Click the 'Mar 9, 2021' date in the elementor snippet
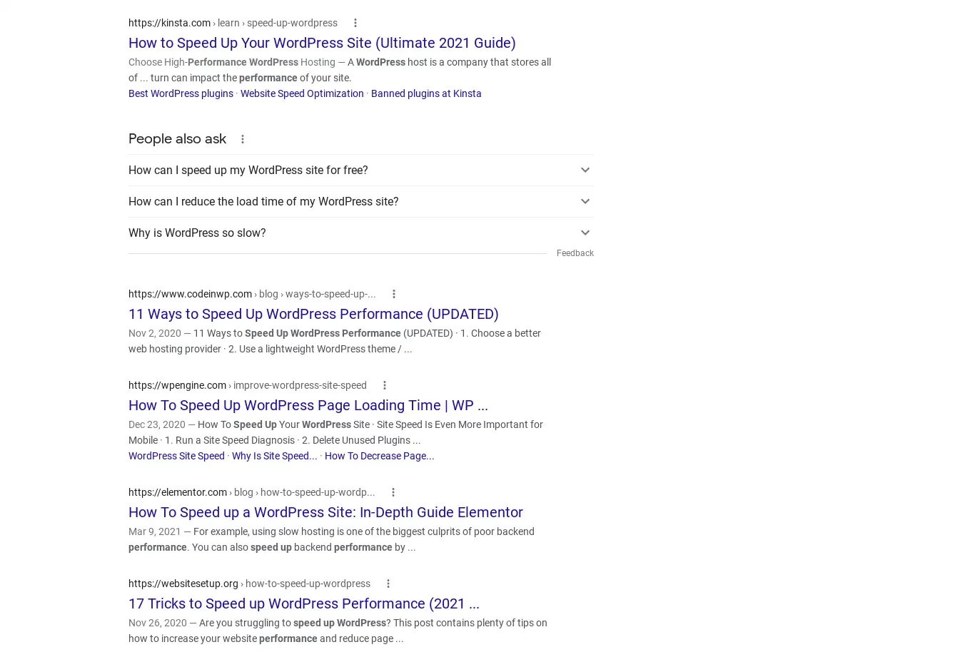The width and height of the screenshot is (975, 657). (x=155, y=531)
